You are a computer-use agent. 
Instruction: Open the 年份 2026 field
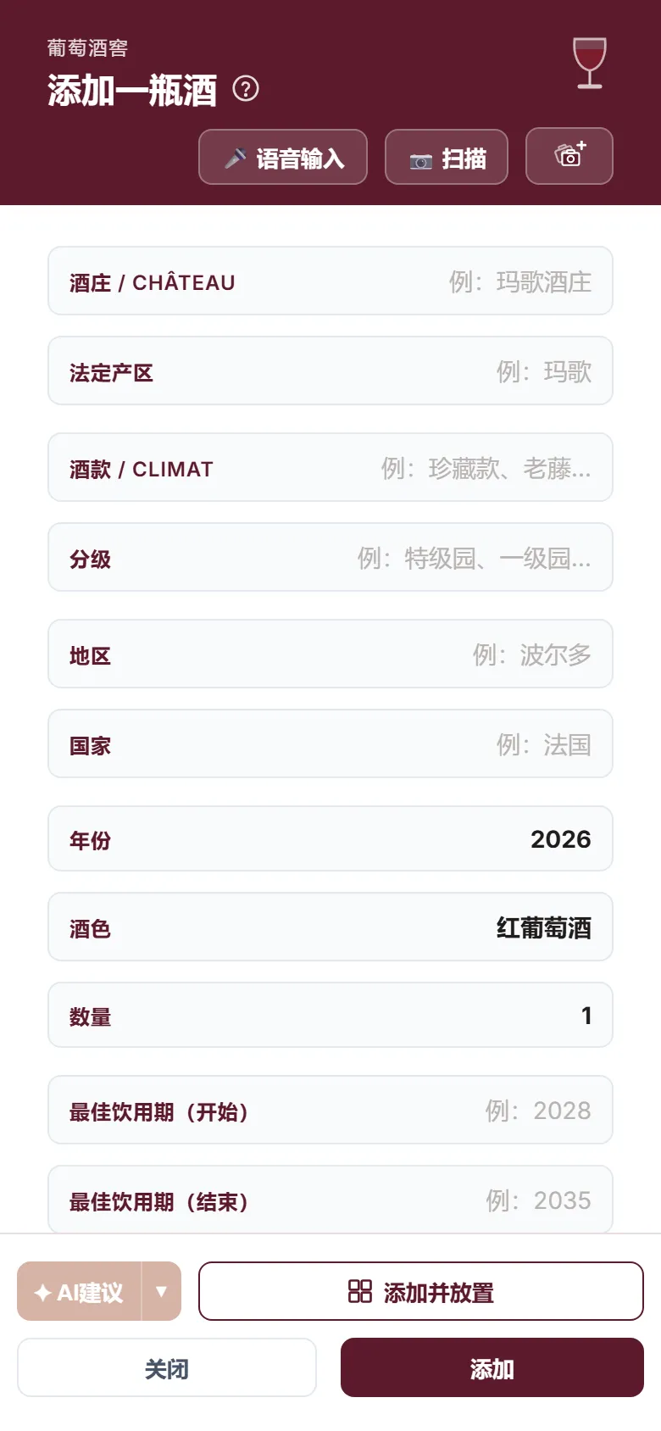[330, 838]
